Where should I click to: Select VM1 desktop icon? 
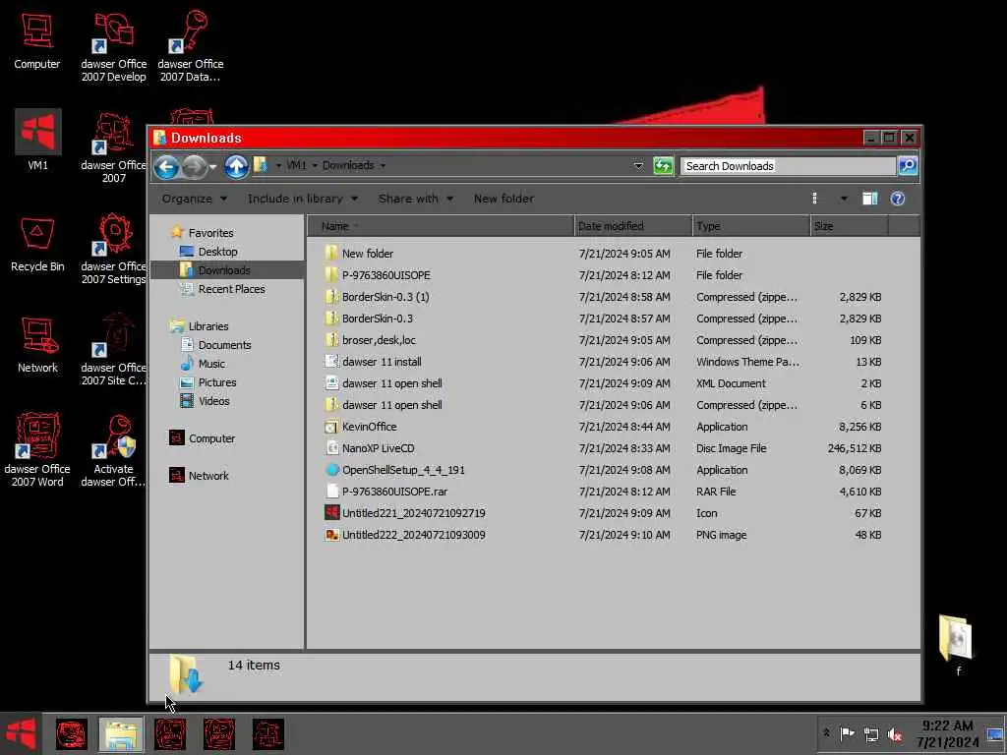37,140
